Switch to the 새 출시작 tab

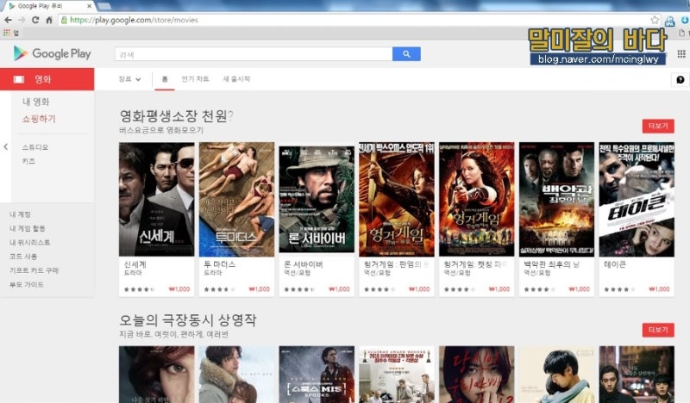pyautogui.click(x=236, y=79)
